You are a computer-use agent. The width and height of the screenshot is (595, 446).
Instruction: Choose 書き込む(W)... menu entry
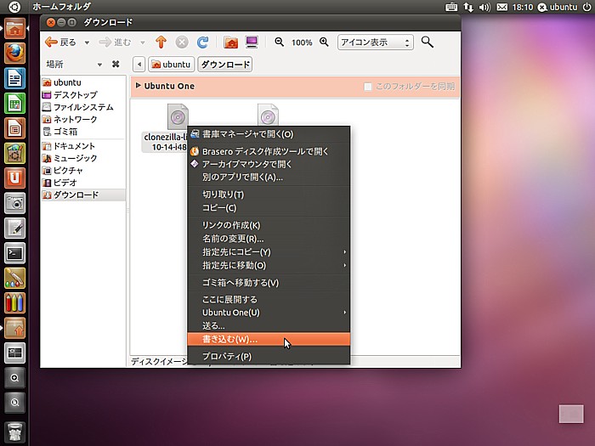coord(269,339)
